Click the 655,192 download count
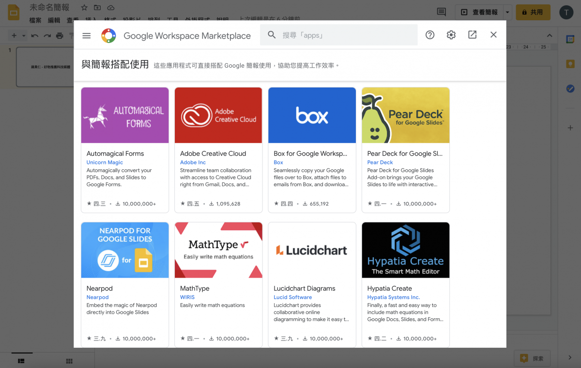Screen dimensions: 581x368 pyautogui.click(x=319, y=204)
